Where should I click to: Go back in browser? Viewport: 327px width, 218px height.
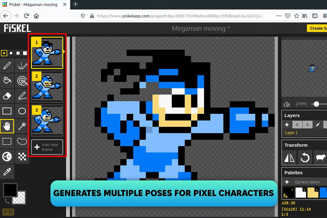(x=6, y=16)
